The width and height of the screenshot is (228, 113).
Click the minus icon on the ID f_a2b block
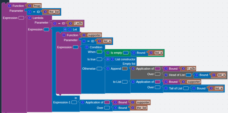pos(59,23)
